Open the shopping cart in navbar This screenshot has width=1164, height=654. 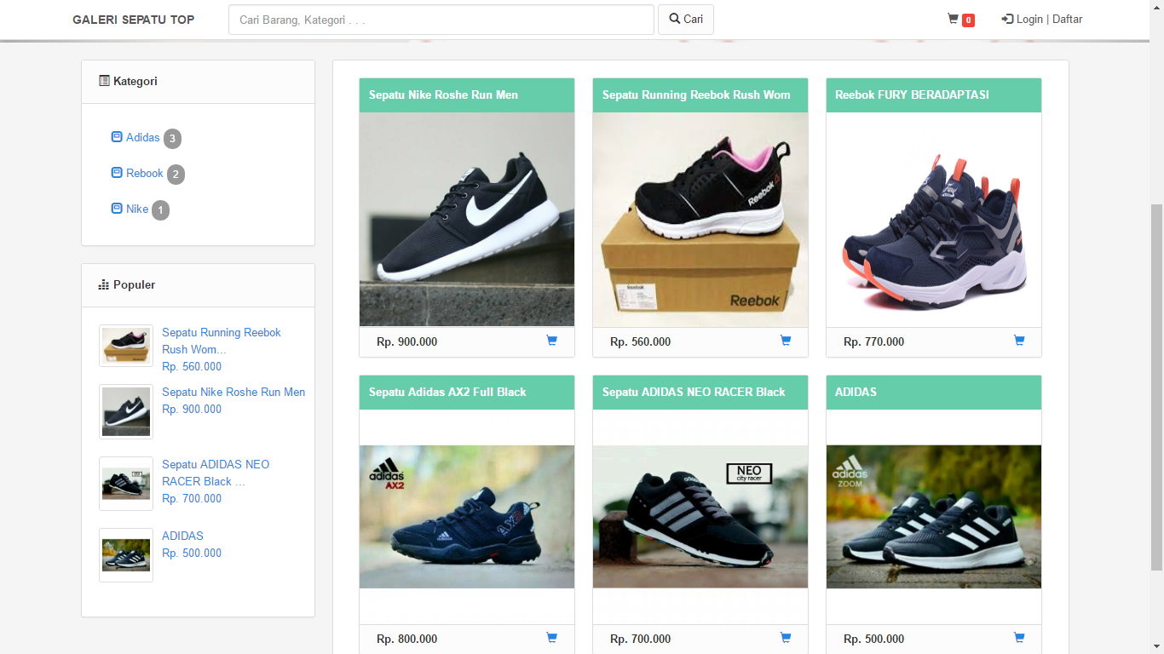960,20
